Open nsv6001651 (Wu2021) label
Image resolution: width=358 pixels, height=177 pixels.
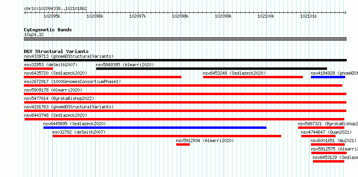[x=333, y=140]
